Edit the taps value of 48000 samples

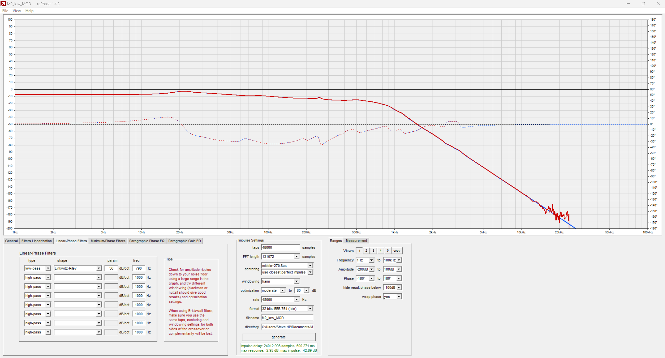pos(281,247)
